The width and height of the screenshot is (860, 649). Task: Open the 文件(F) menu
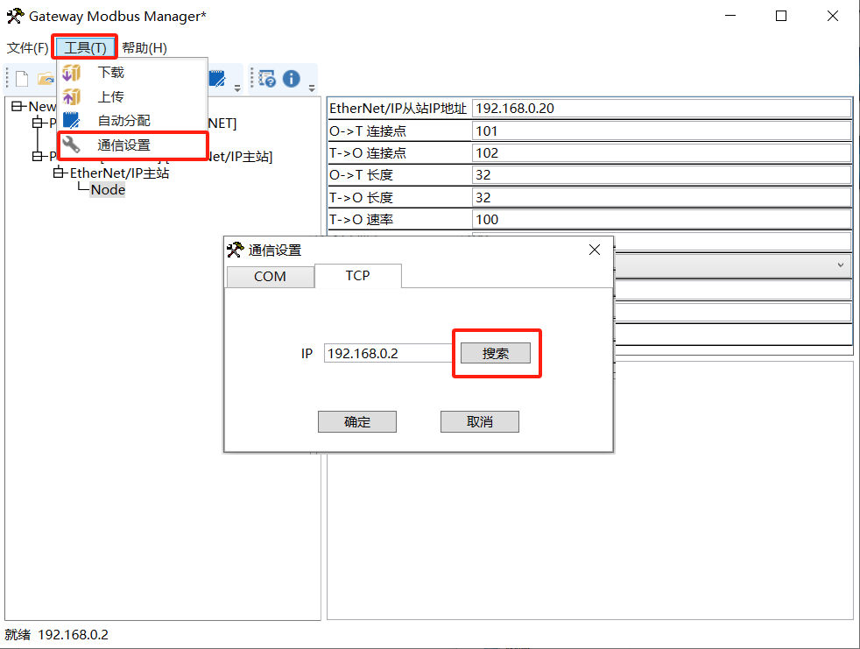[x=27, y=47]
